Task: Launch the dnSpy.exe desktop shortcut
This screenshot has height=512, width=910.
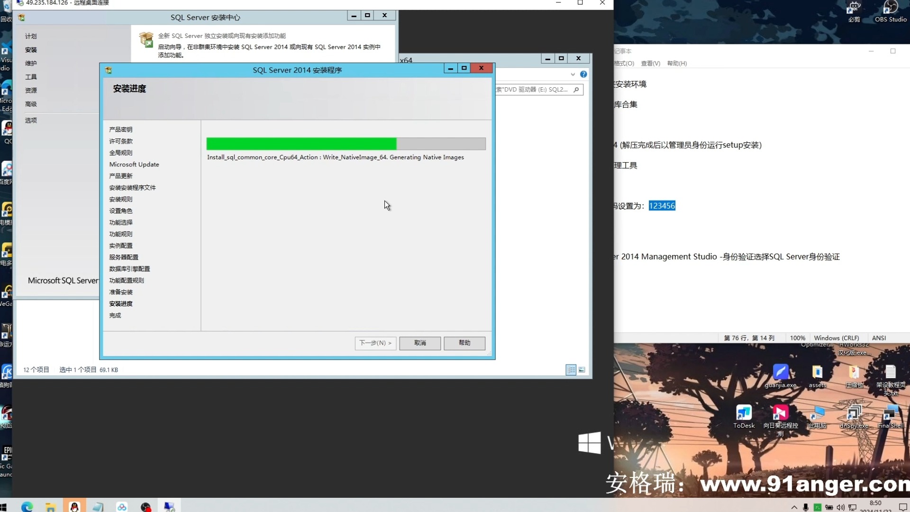Action: pyautogui.click(x=854, y=417)
